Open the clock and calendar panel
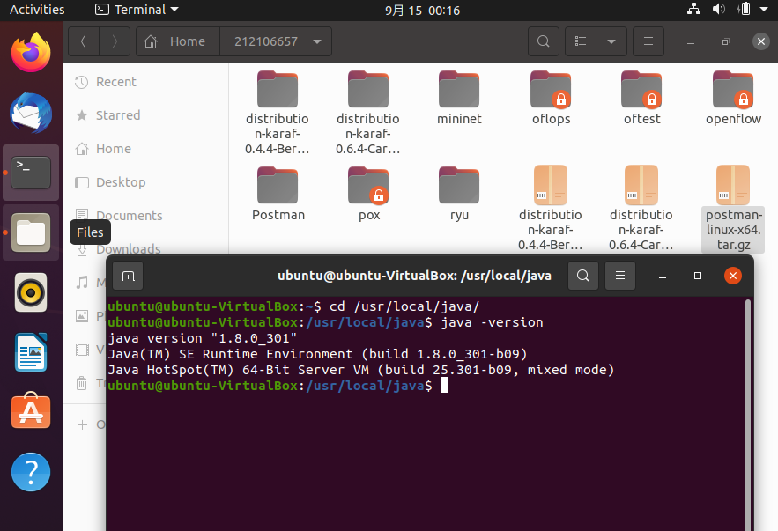This screenshot has height=531, width=778. pyautogui.click(x=423, y=10)
